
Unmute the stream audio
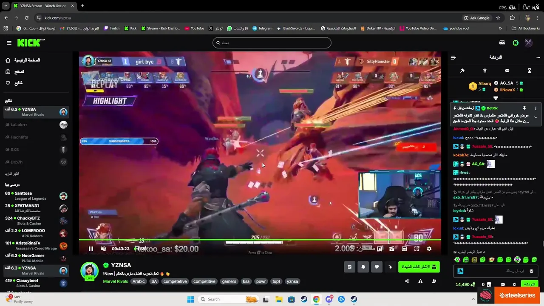click(x=103, y=249)
